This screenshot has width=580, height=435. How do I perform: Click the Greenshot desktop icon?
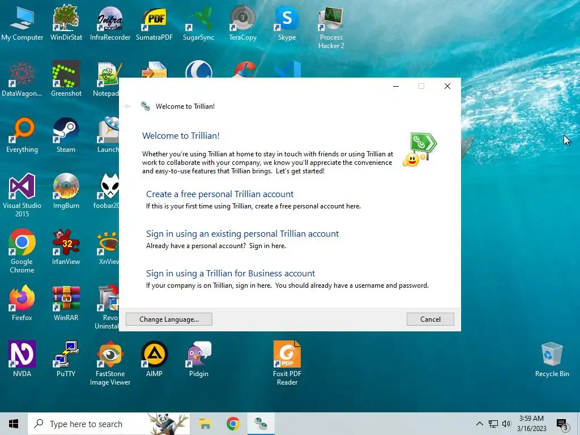(x=66, y=79)
